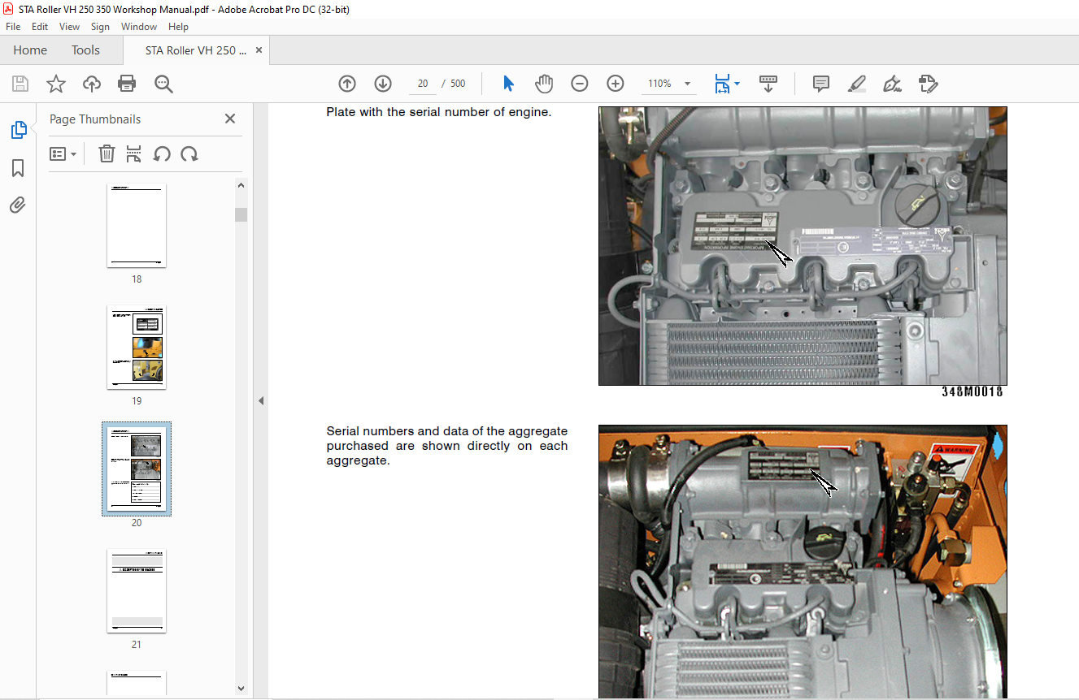Click the page number field
This screenshot has width=1079, height=700.
[x=423, y=84]
